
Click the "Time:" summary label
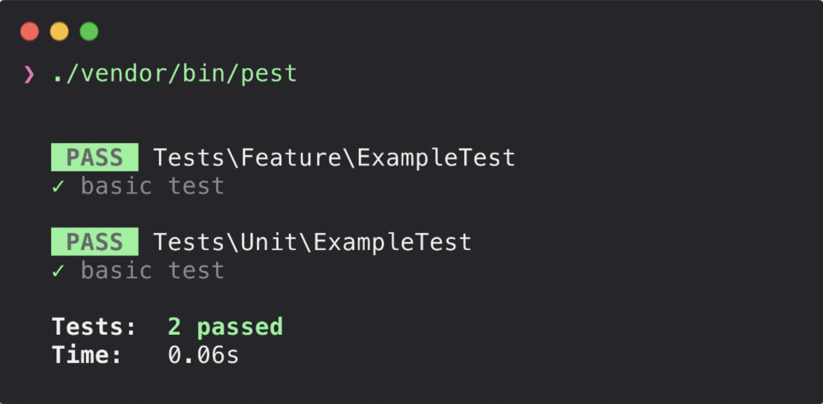[87, 355]
